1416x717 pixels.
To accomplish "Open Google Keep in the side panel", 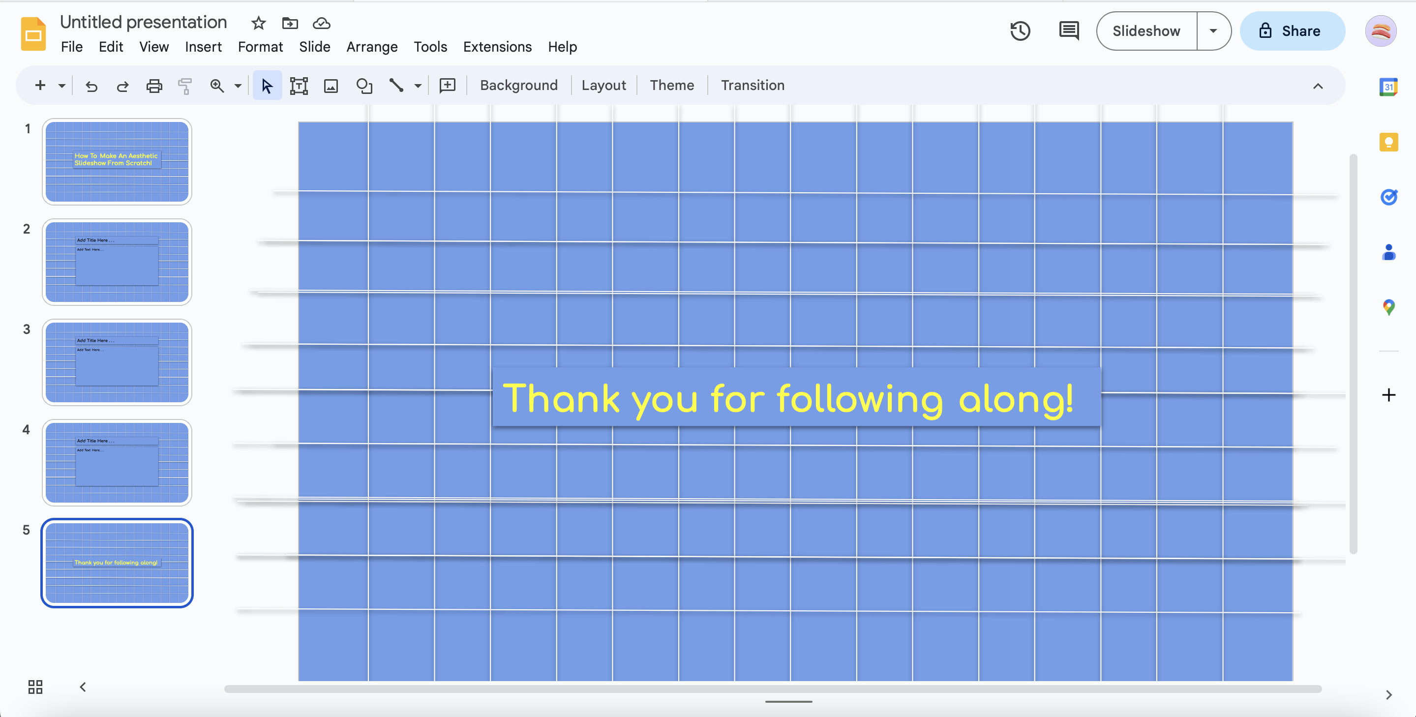I will pos(1388,142).
